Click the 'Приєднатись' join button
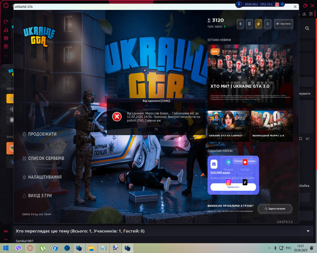This screenshot has height=253, width=317. pos(233,187)
